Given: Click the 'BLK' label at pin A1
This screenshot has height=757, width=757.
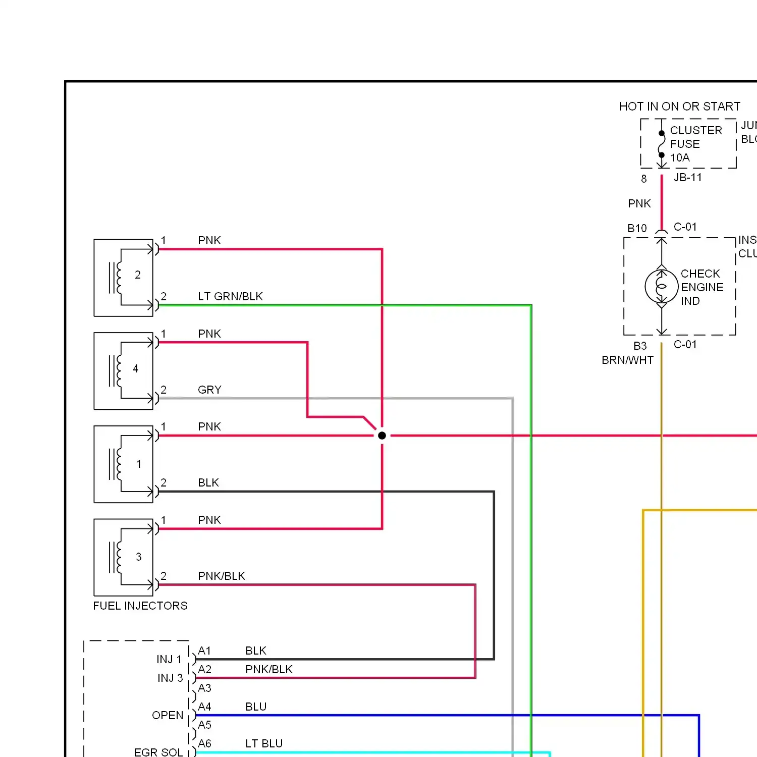Looking at the screenshot, I should (x=256, y=651).
